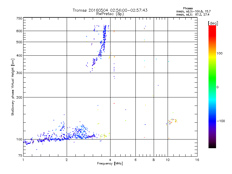Click the "[deg]" colorbar unit label

click(x=213, y=23)
